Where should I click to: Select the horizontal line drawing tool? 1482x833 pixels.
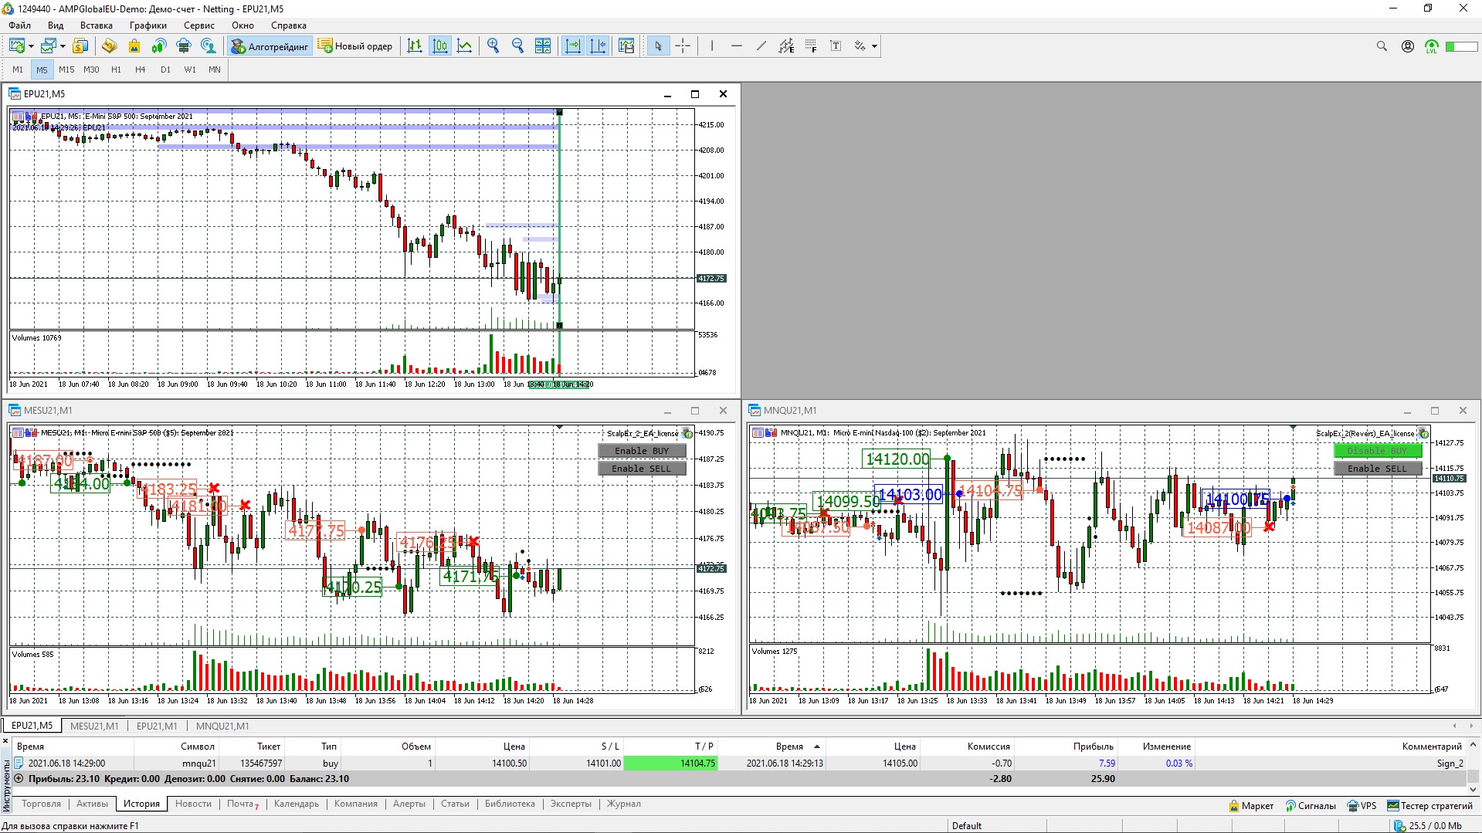736,46
